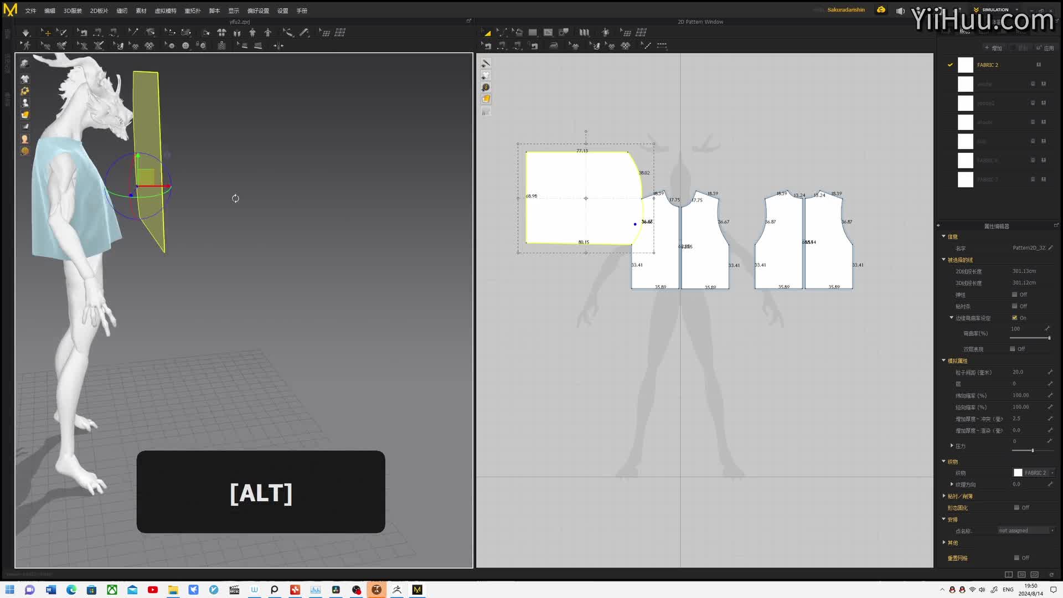Toggle the 弹性 (elastic) checkbox
1063x598 pixels.
1014,295
